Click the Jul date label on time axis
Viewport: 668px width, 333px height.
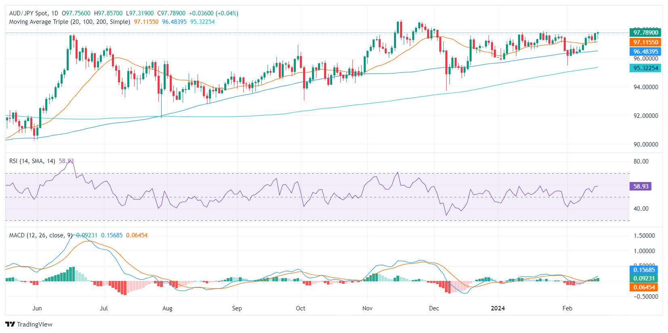104,308
